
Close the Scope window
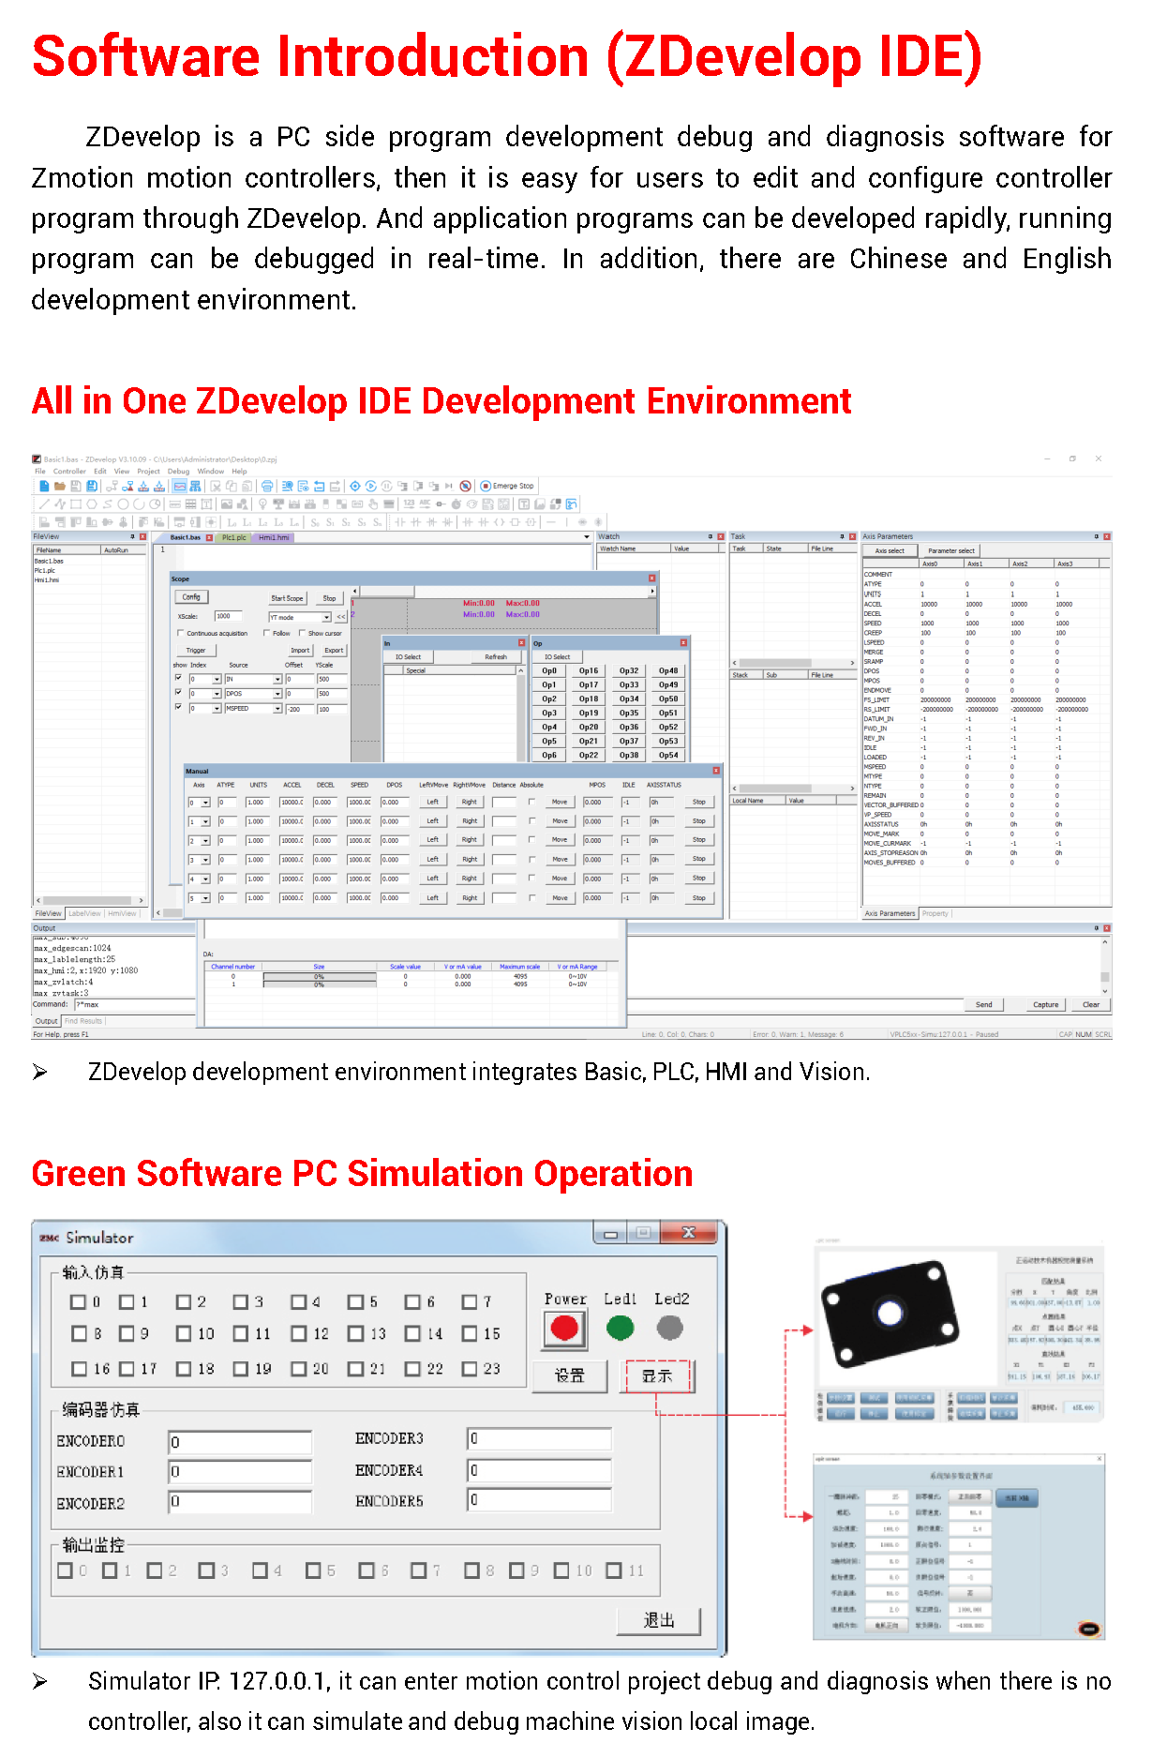652,578
